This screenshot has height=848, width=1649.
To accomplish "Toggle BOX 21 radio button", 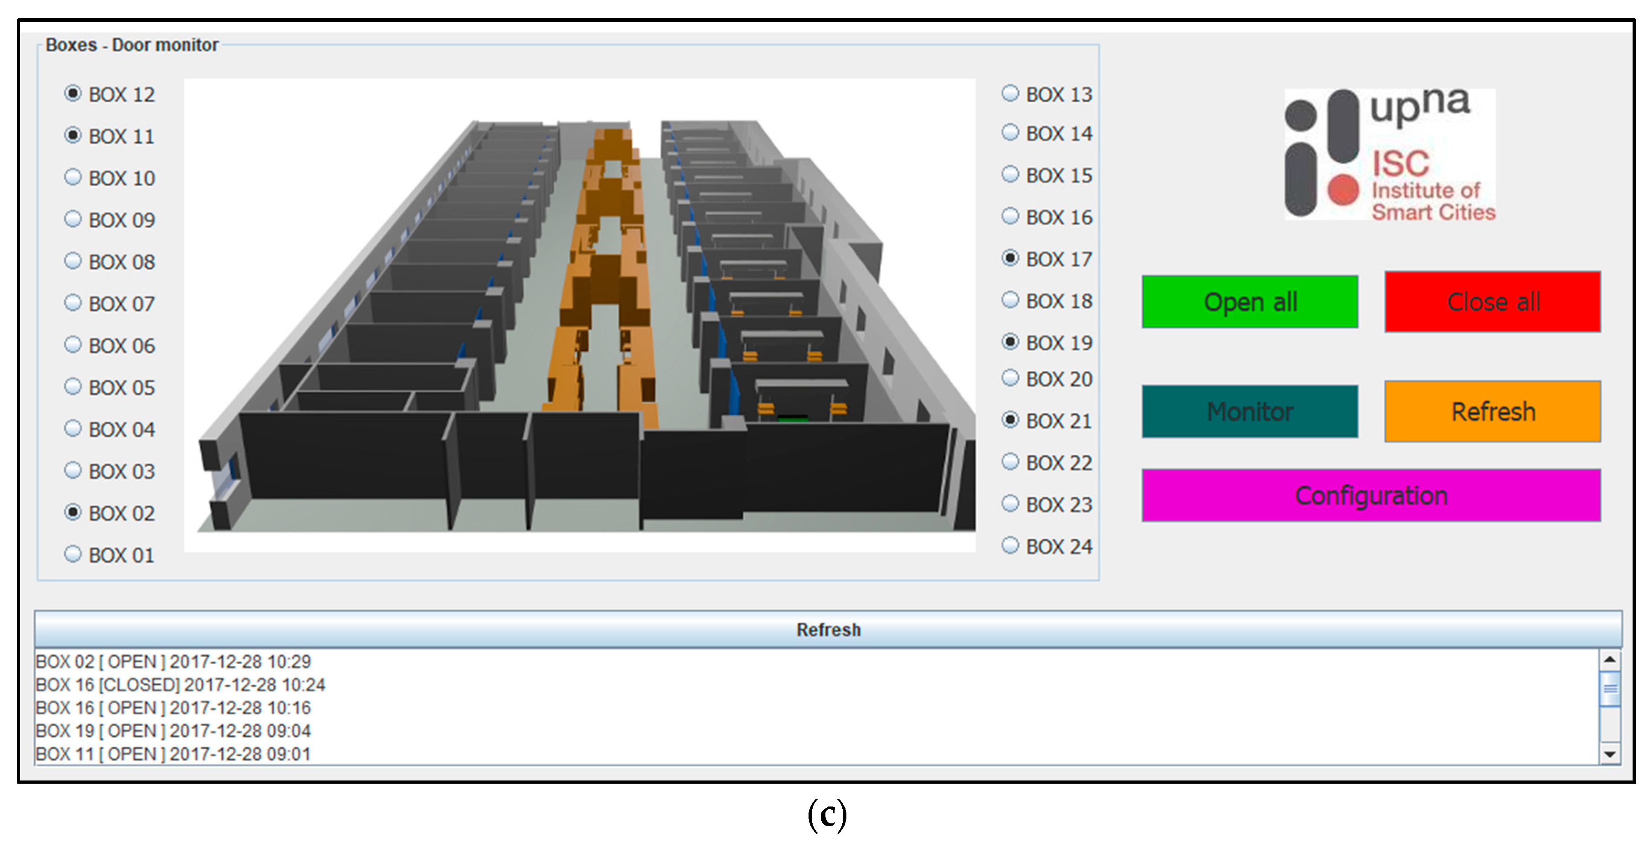I will pyautogui.click(x=1009, y=420).
